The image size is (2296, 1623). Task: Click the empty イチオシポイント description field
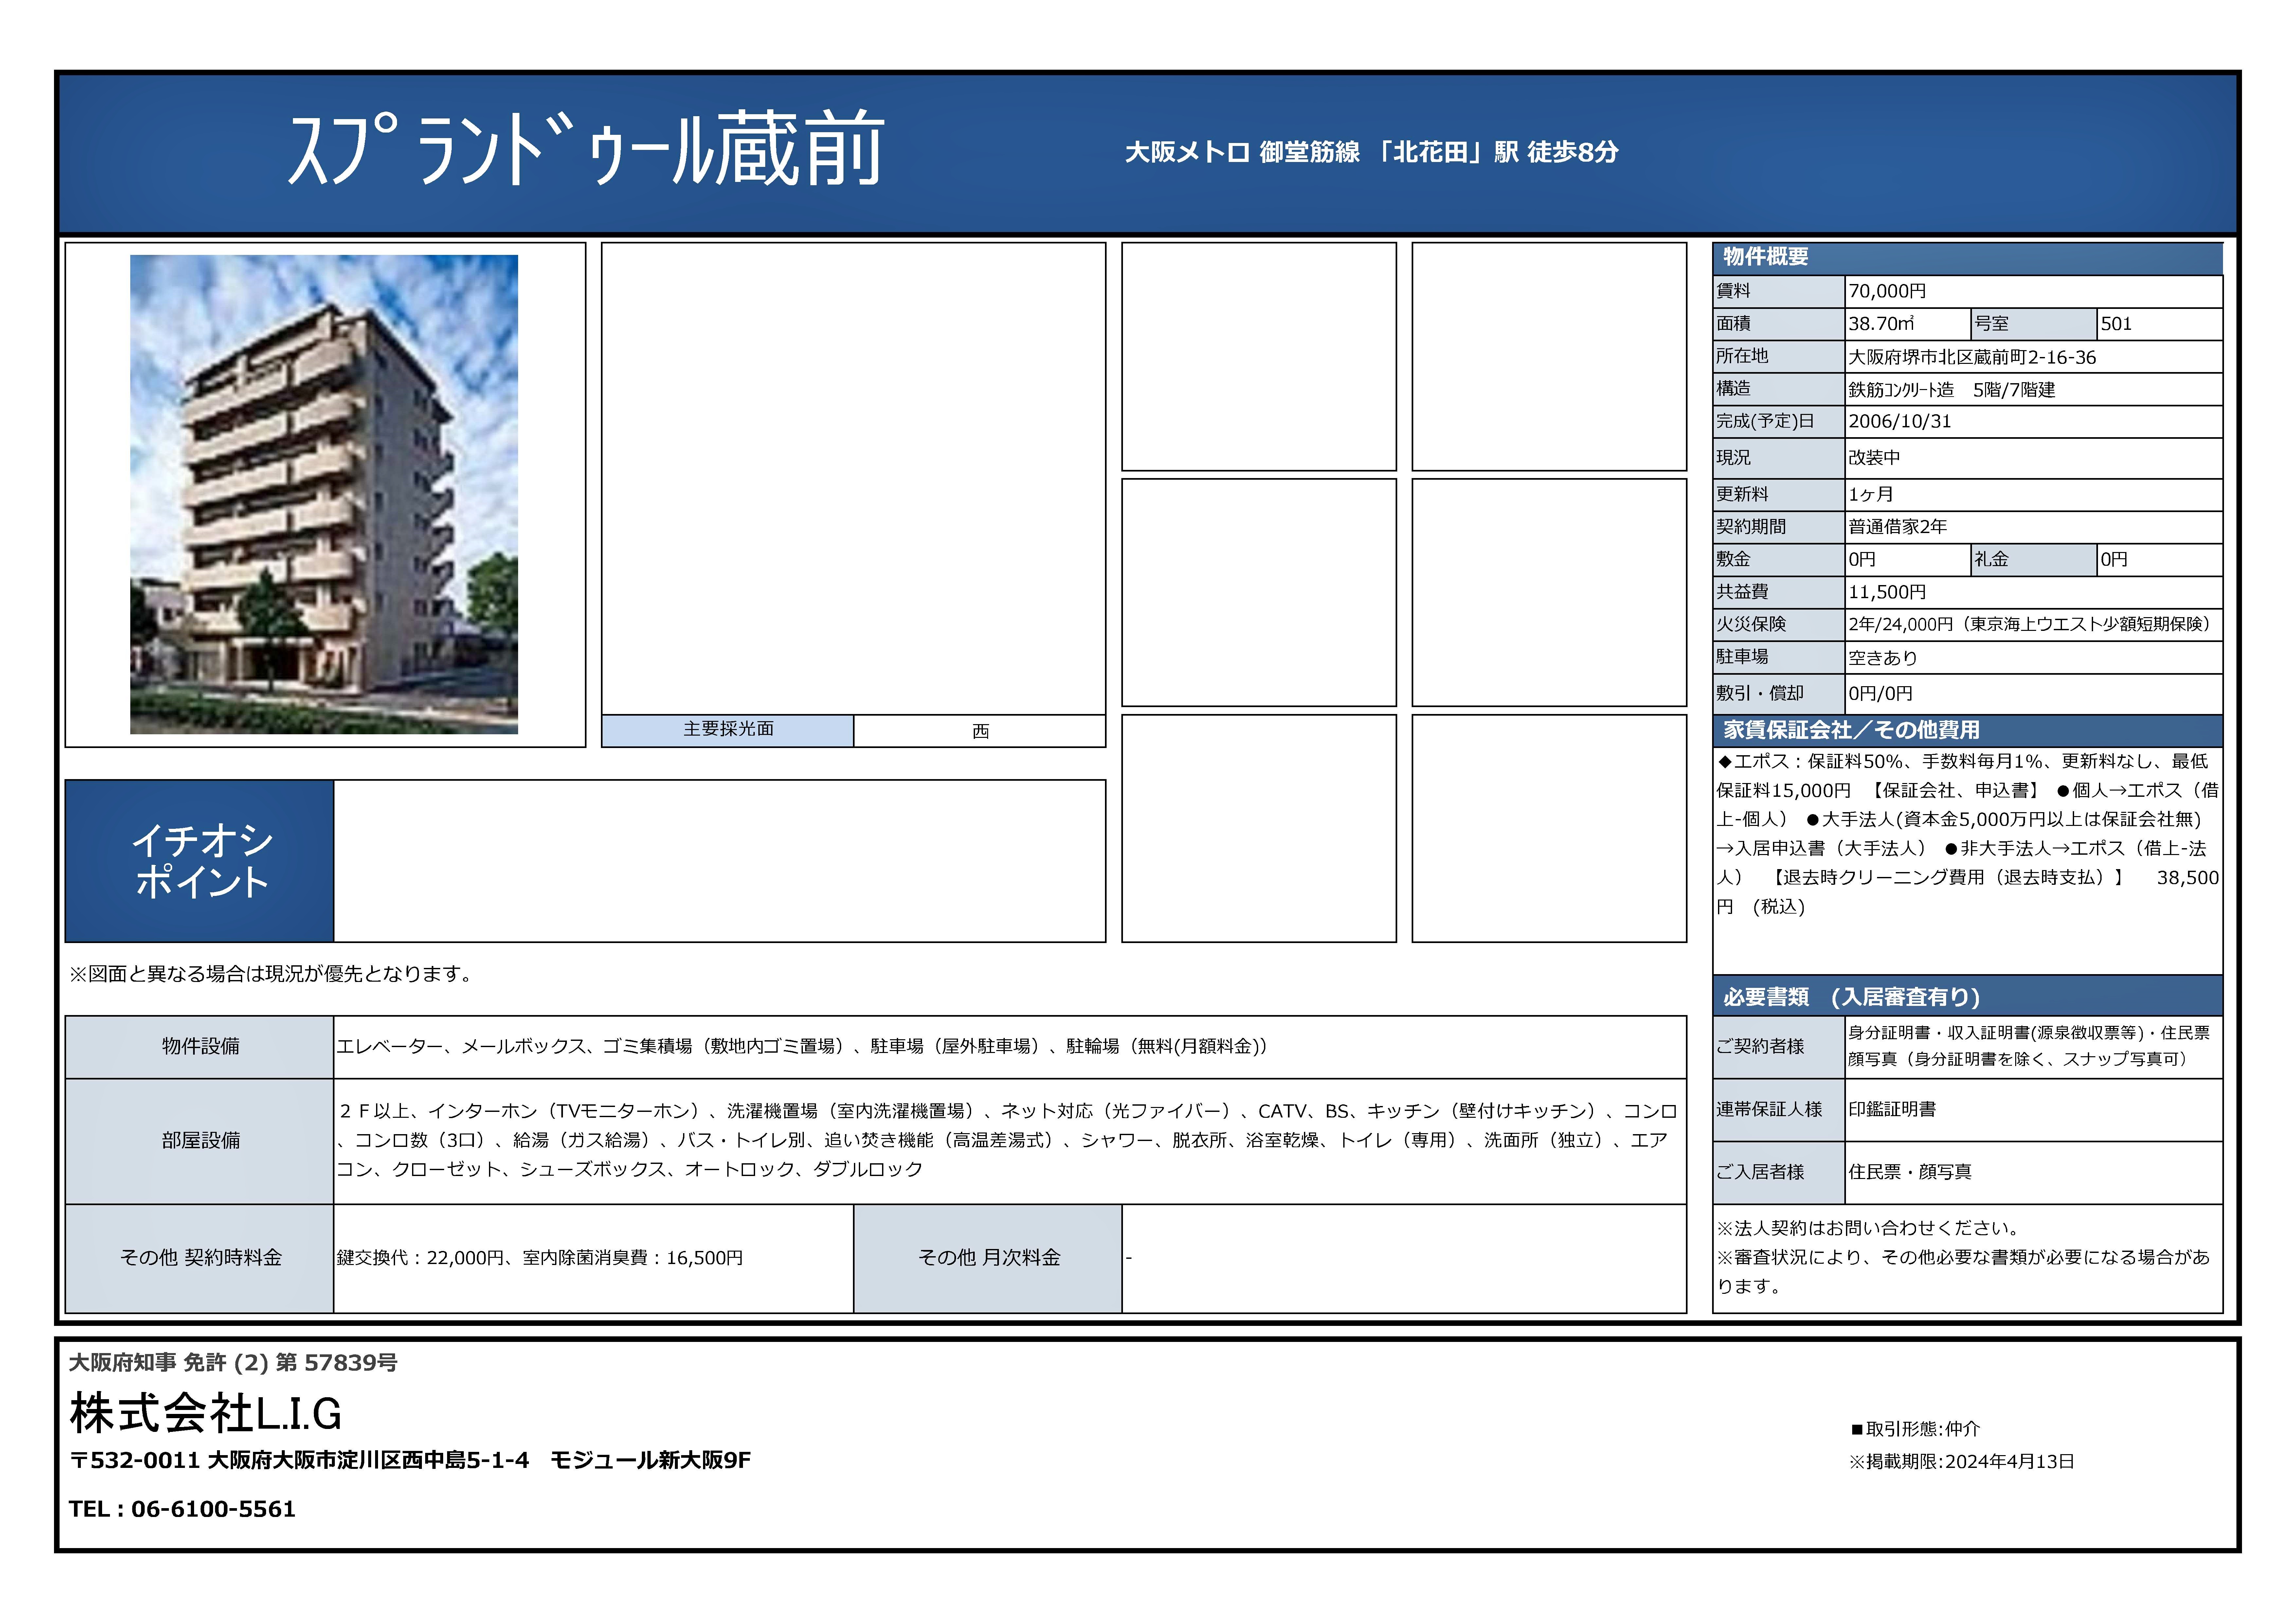(720, 861)
